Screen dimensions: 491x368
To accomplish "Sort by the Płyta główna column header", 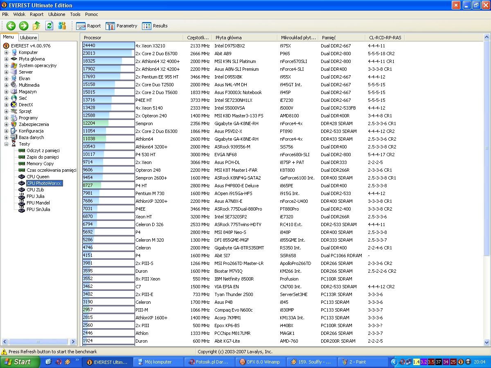I will tap(245, 38).
